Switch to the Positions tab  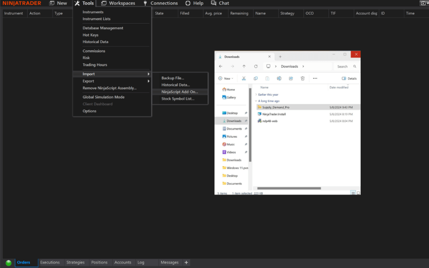click(99, 262)
